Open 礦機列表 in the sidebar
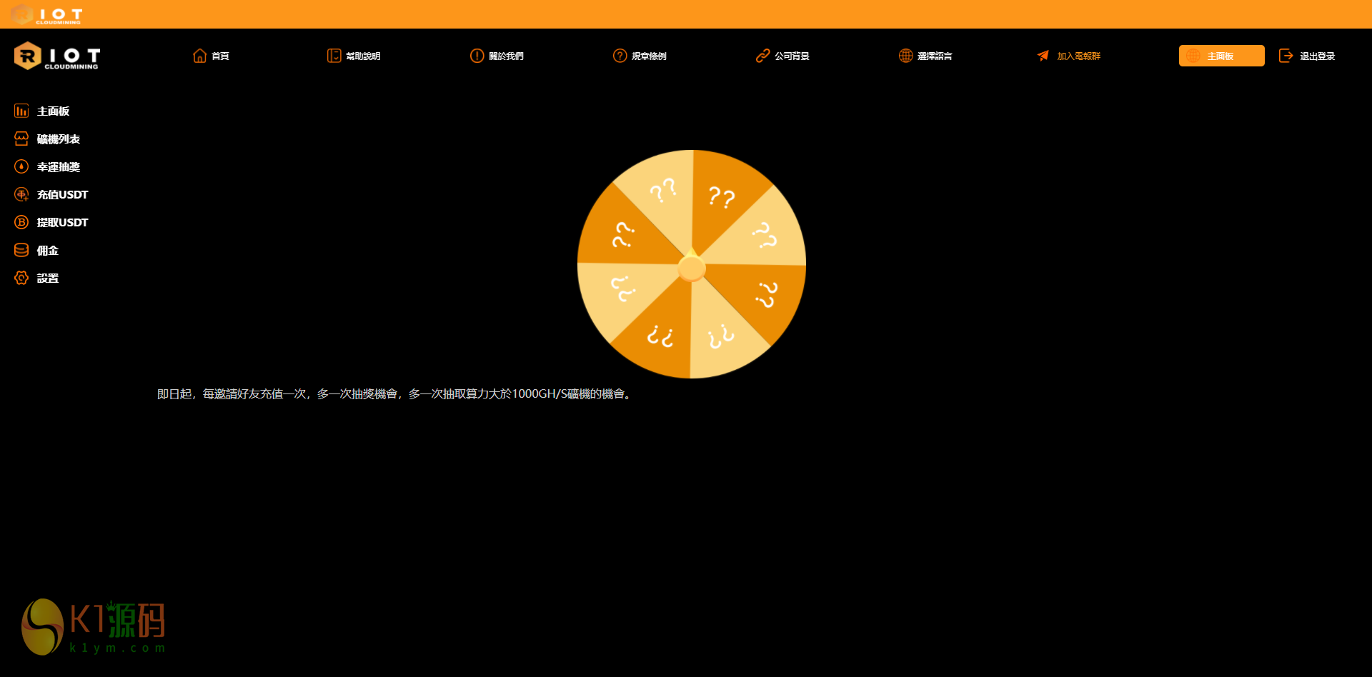 click(47, 139)
